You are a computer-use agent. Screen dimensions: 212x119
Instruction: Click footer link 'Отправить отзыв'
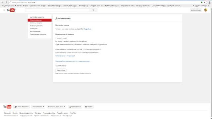(x=56, y=116)
